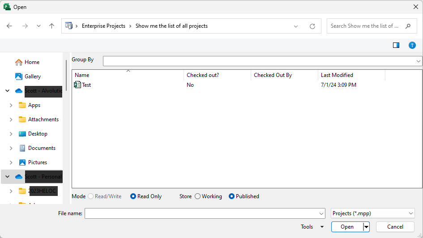The image size is (423, 238).
Task: Collapse the Scott Personal OneDrive node
Action: [8, 177]
